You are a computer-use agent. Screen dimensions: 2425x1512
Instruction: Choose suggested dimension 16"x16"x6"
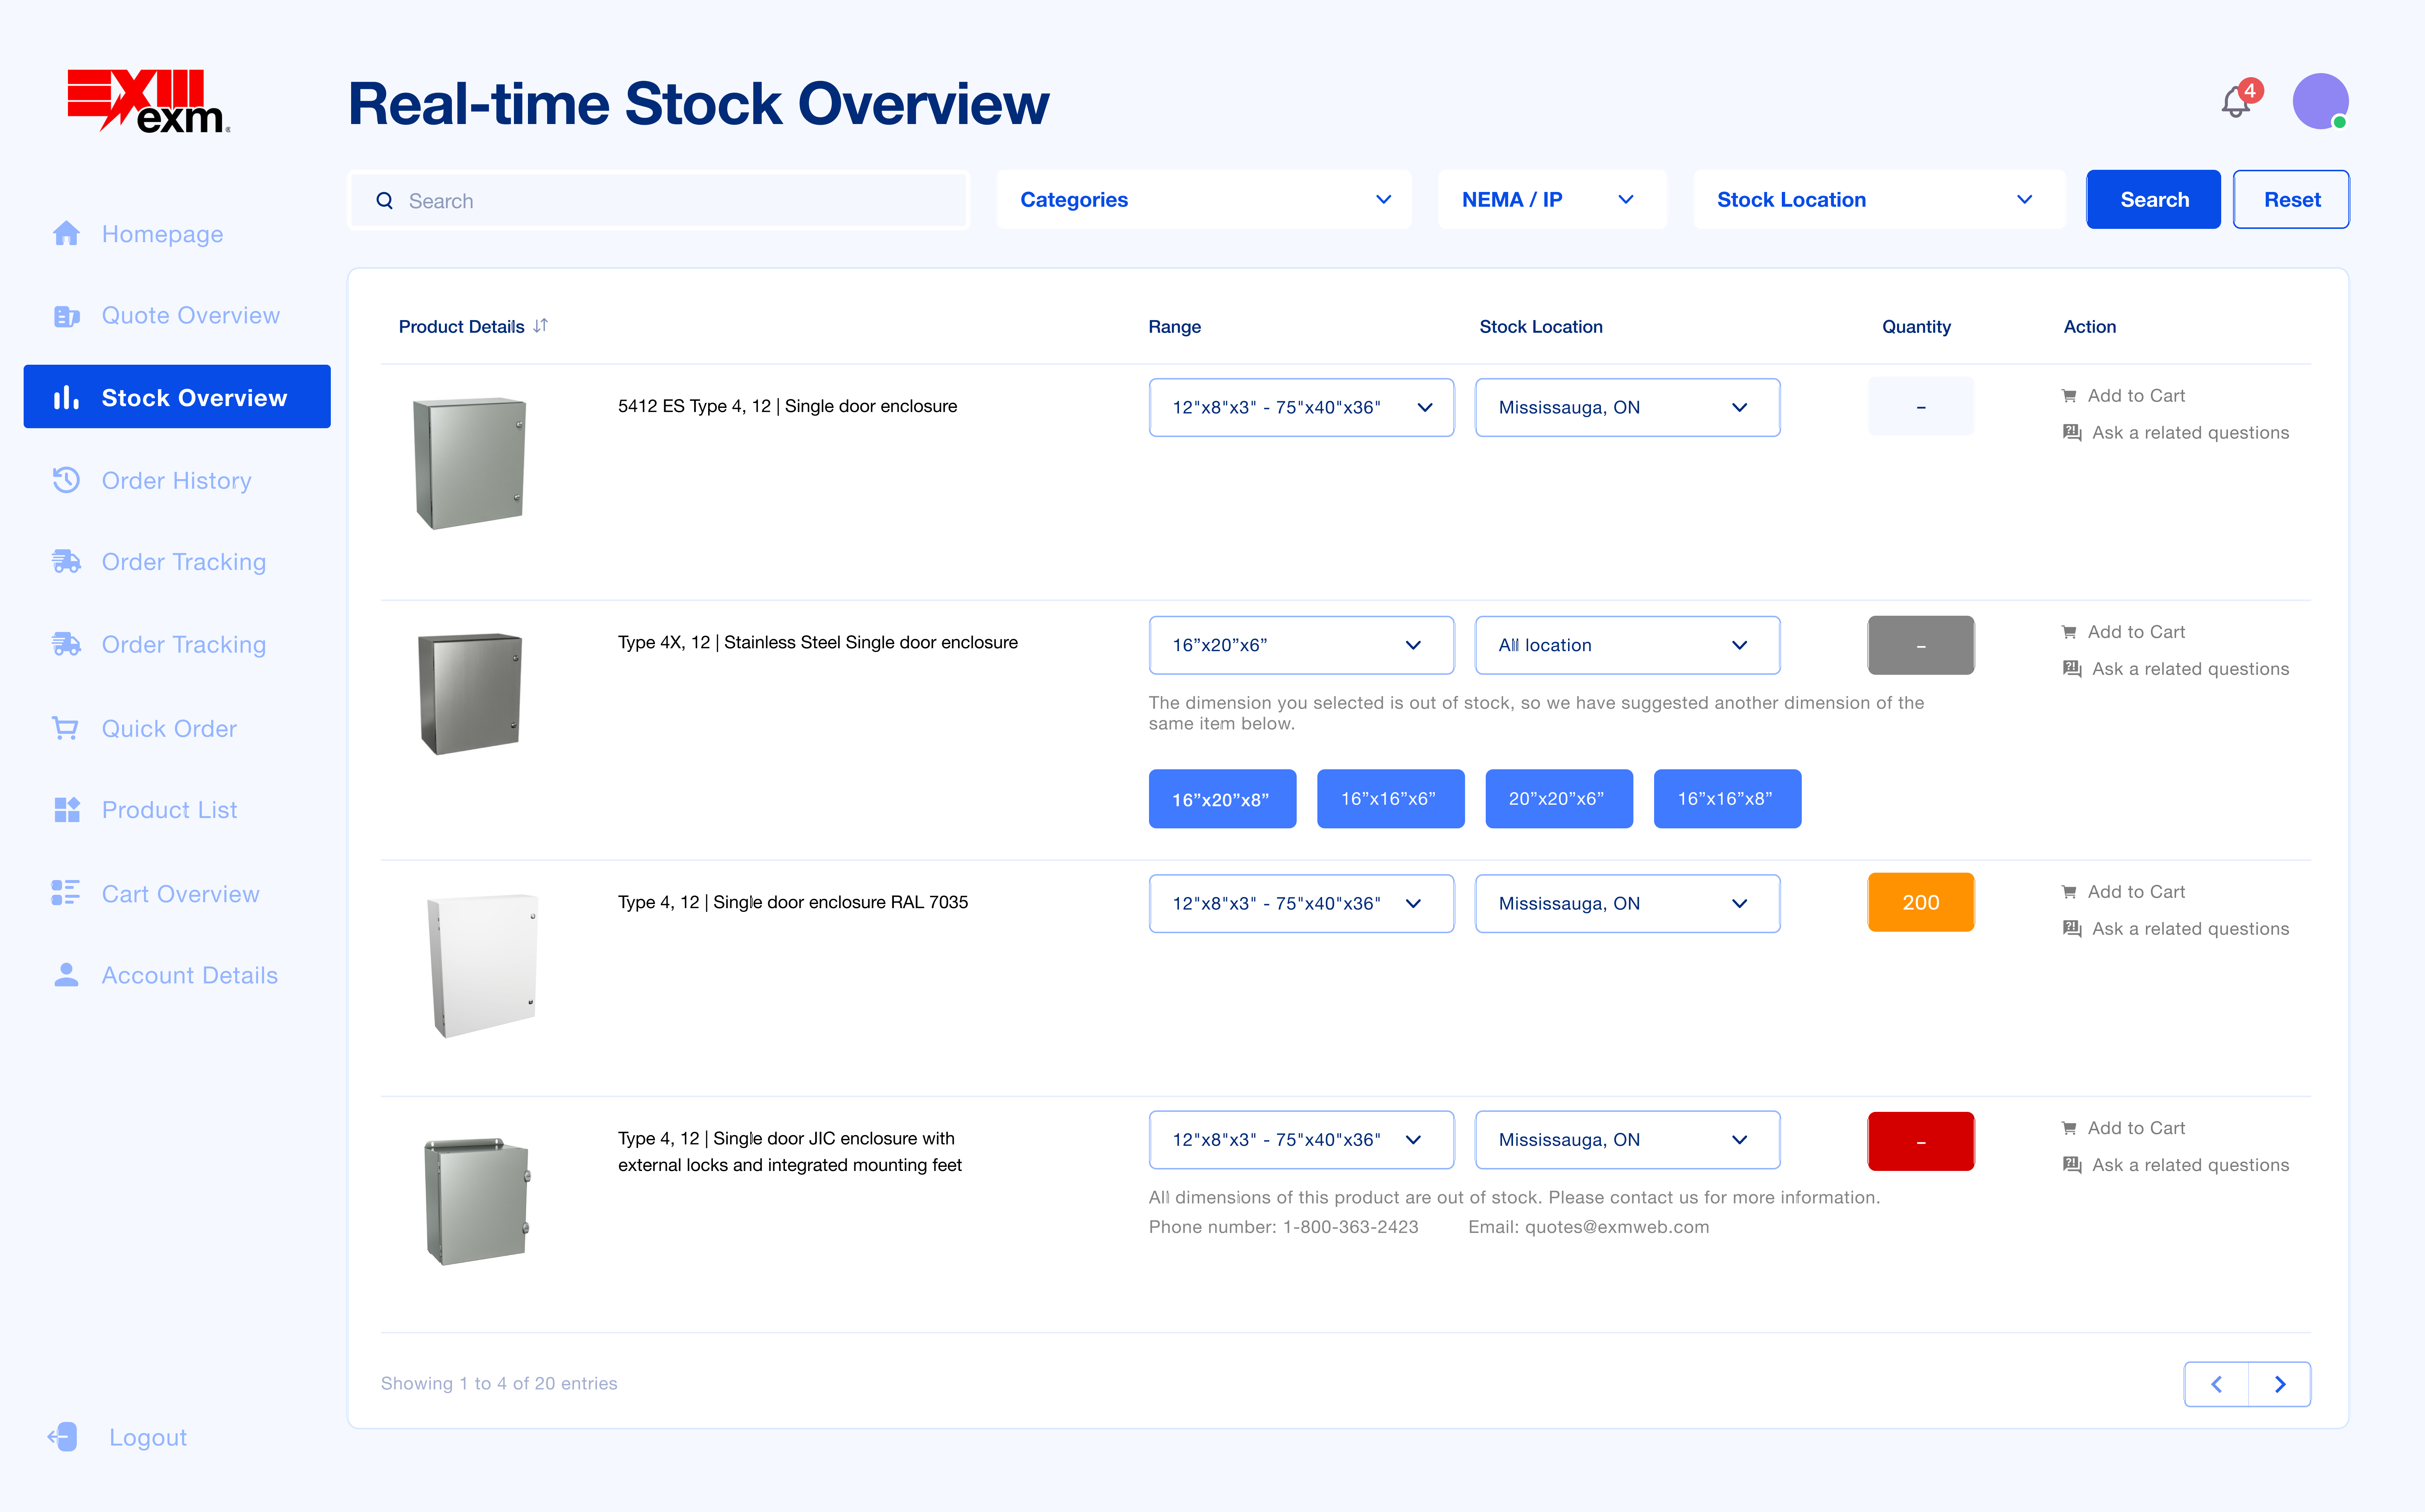pyautogui.click(x=1390, y=799)
